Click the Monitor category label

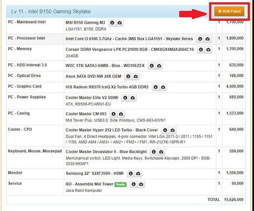(15, 173)
